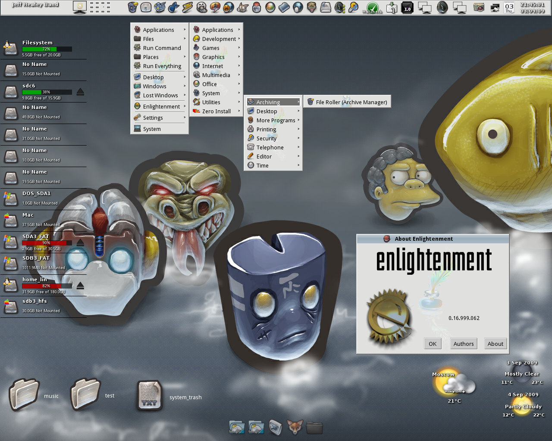Select a desktop in the pager grid
The height and width of the screenshot is (441, 552).
[x=100, y=7]
